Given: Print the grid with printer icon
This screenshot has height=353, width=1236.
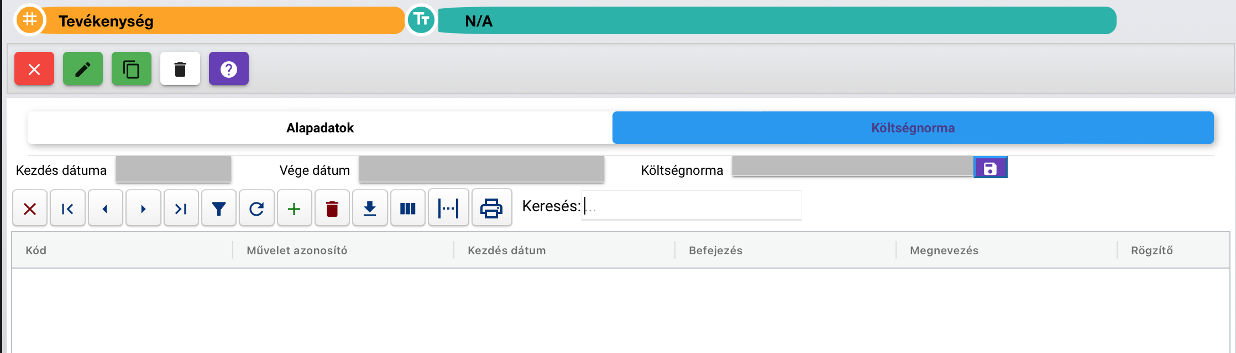Looking at the screenshot, I should point(491,208).
